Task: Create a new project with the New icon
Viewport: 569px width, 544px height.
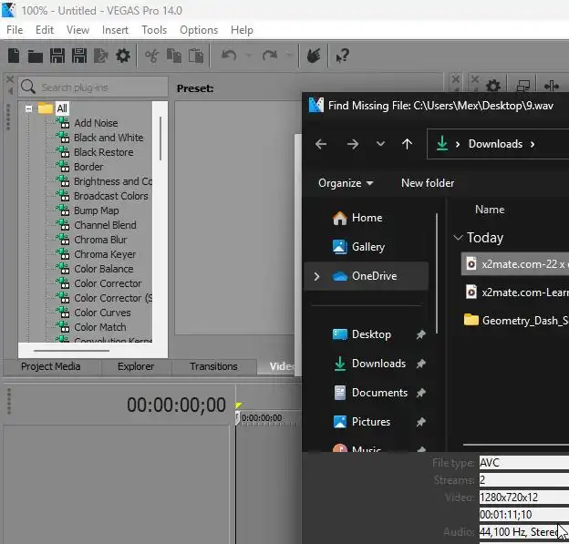Action: point(14,56)
